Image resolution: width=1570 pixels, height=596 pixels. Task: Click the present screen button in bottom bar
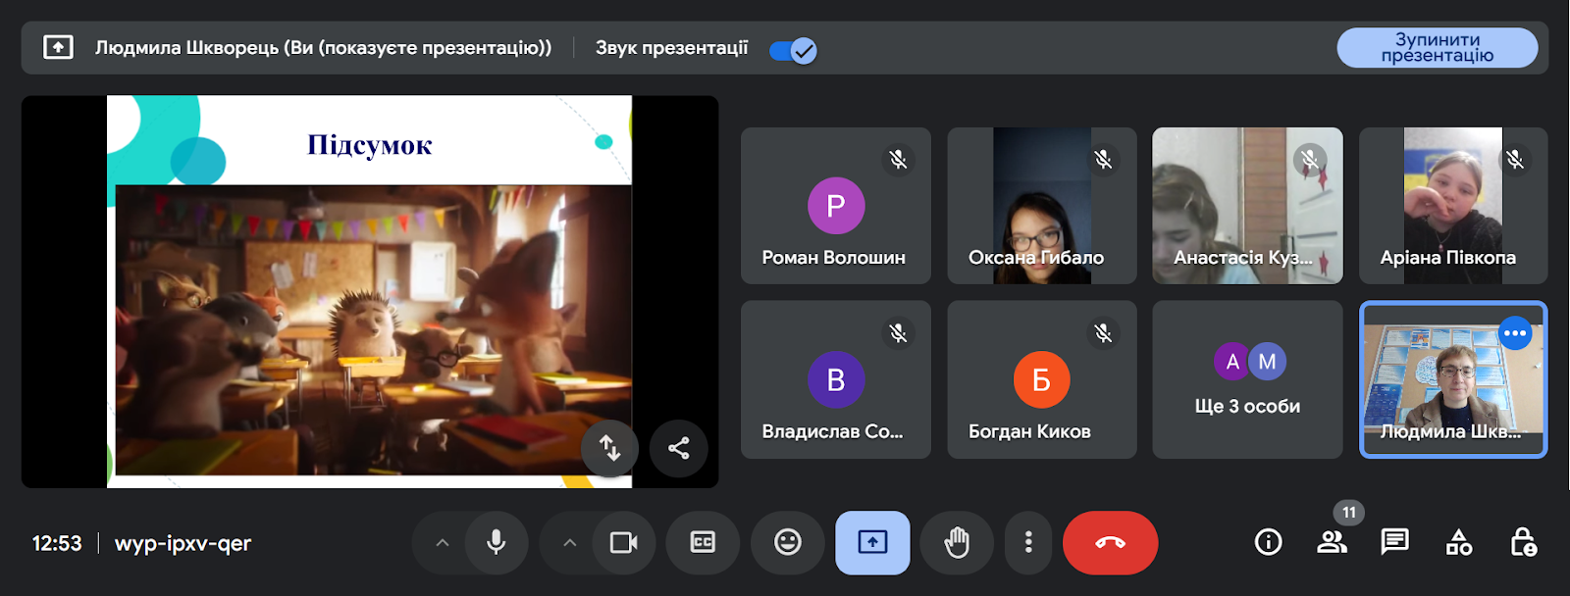tap(872, 542)
